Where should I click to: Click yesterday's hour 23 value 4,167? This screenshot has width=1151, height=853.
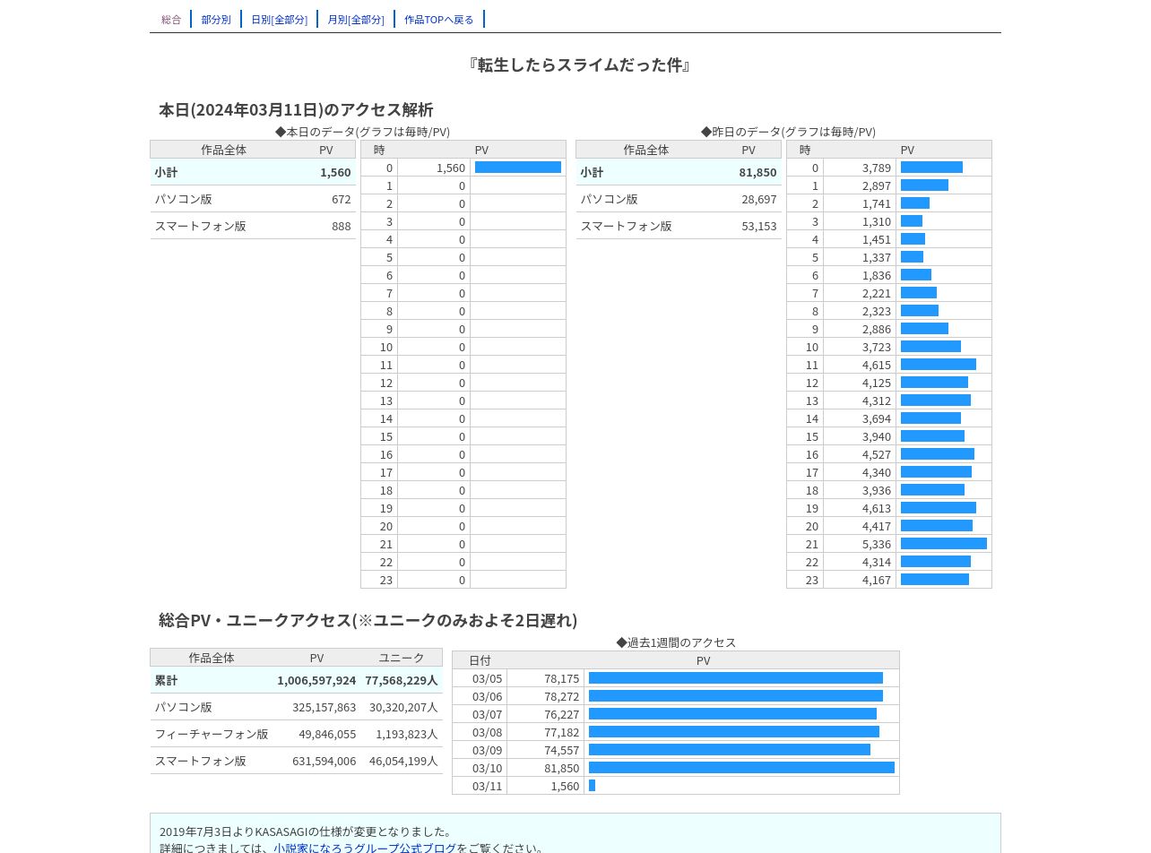pos(877,580)
